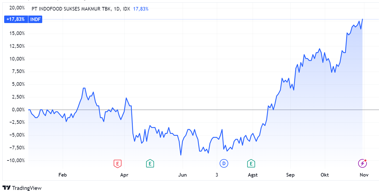
Task: Click the 15,00% axis label
Action: (x=17, y=33)
